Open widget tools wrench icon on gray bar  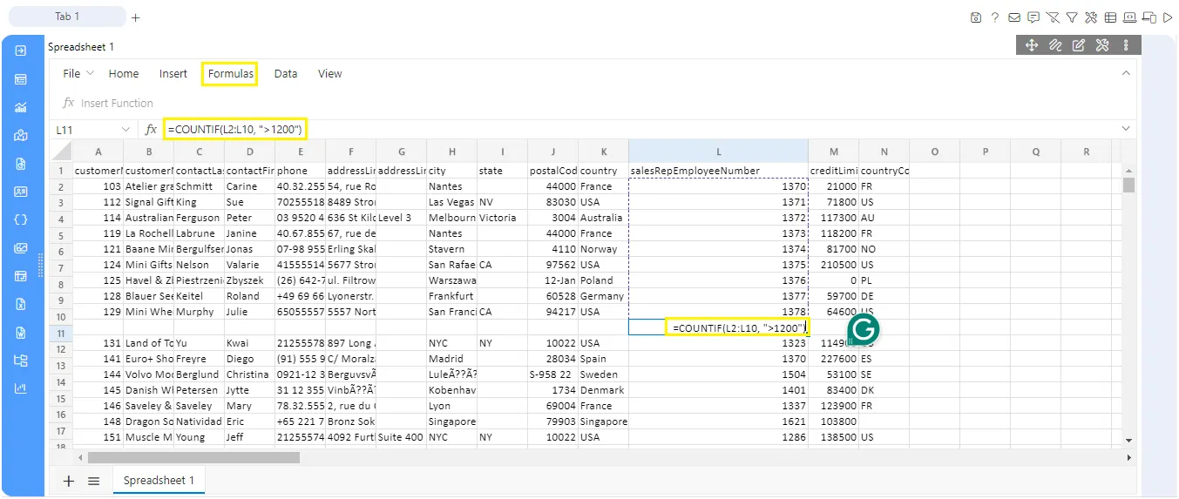click(1102, 45)
